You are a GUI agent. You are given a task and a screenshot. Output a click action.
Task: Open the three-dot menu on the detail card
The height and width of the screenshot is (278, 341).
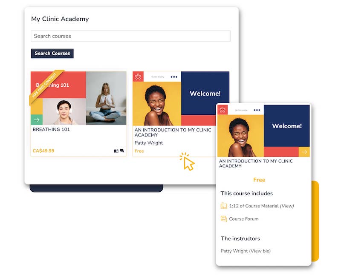257,110
